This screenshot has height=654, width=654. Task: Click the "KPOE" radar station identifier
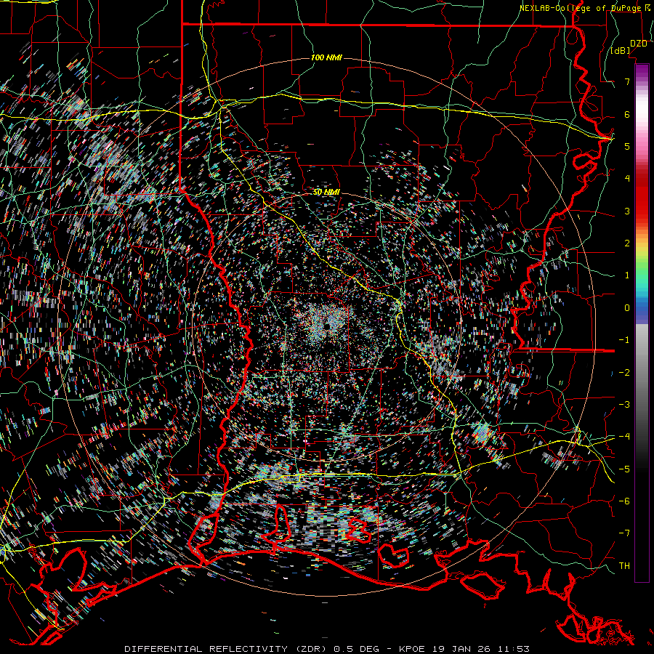pyautogui.click(x=411, y=649)
